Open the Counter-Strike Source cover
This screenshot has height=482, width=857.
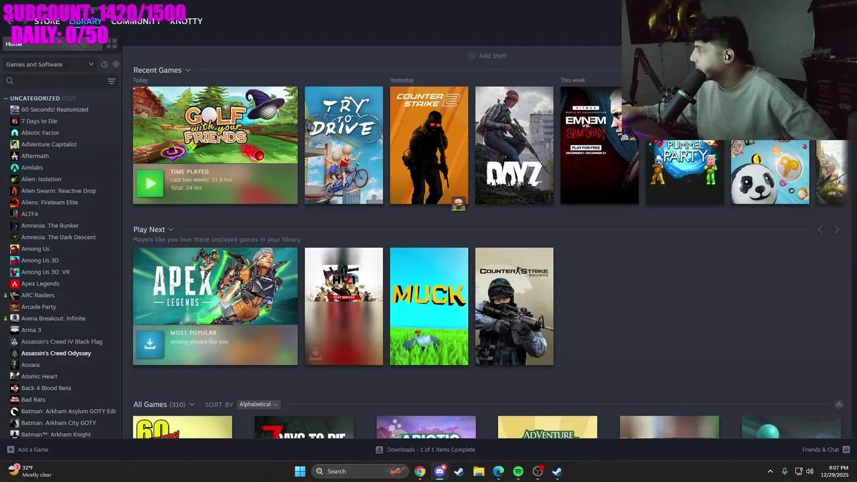(514, 307)
